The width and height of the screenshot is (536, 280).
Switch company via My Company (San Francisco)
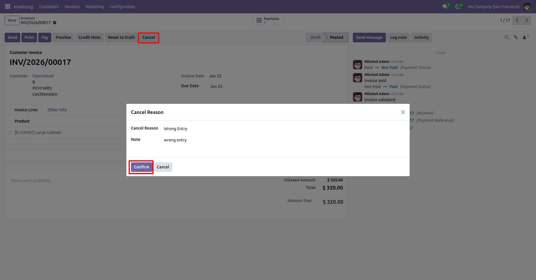[494, 7]
